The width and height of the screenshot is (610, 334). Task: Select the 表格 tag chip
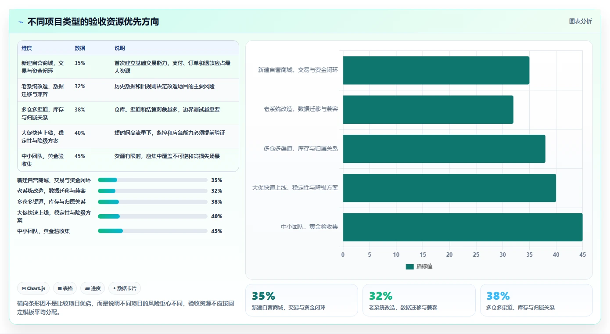pos(65,288)
